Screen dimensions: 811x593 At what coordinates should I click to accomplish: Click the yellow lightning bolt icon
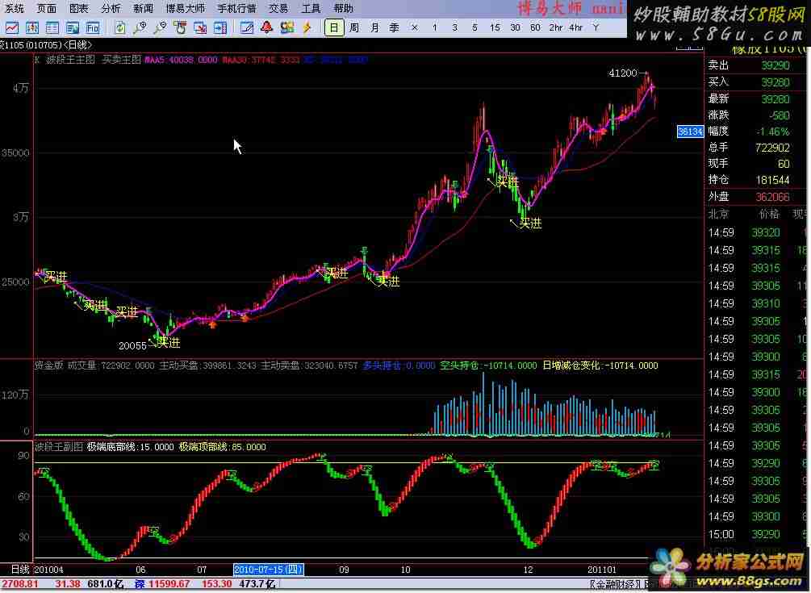(307, 27)
